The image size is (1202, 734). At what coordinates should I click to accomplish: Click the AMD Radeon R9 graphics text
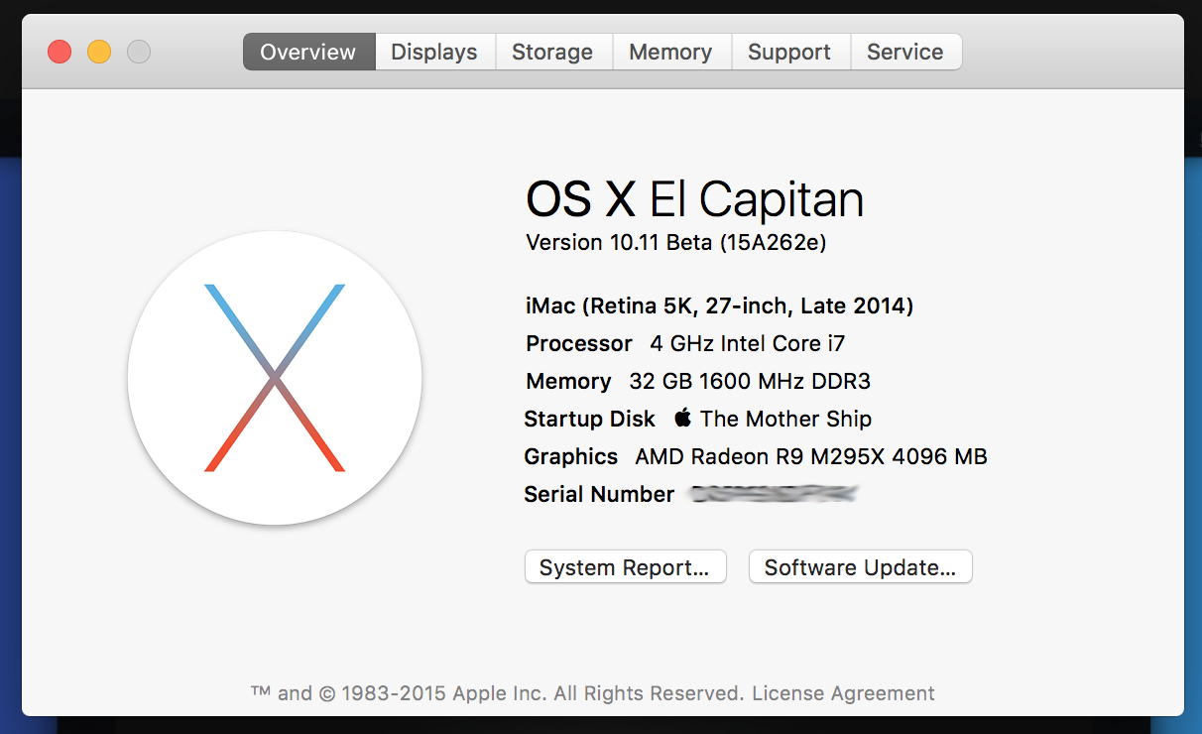810,456
